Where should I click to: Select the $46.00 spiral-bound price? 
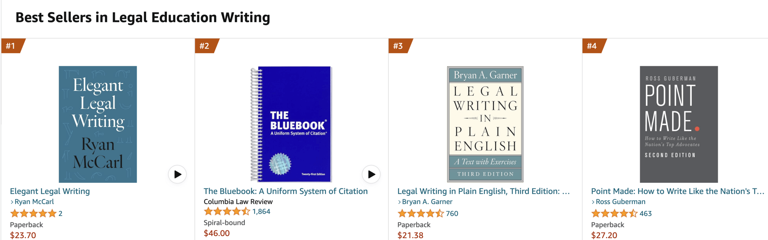coord(217,233)
